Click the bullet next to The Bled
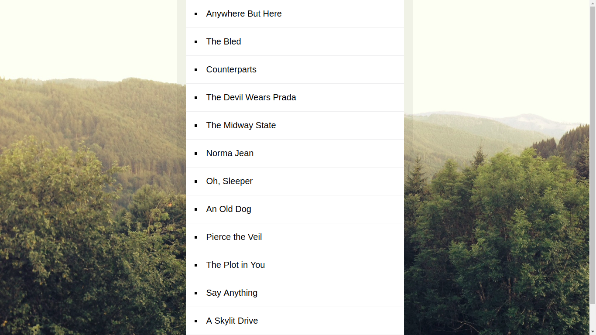Screen dimensions: 596x335 (196, 42)
